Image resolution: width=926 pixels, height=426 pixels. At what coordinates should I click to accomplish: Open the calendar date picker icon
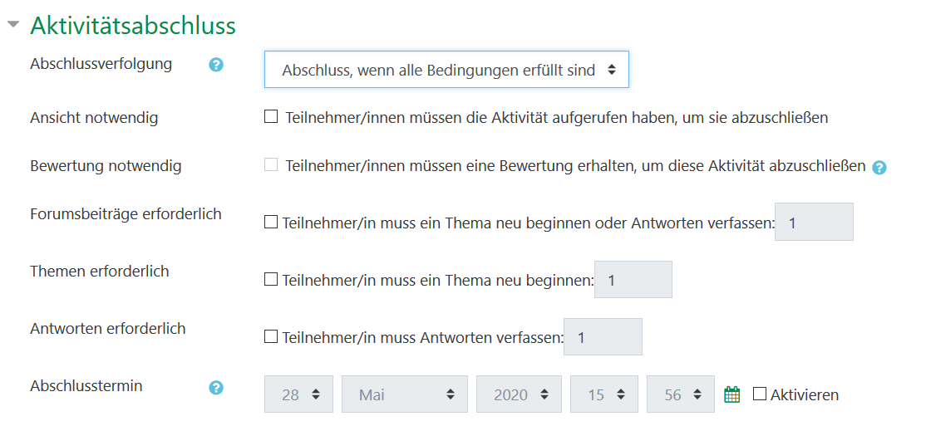pyautogui.click(x=731, y=394)
